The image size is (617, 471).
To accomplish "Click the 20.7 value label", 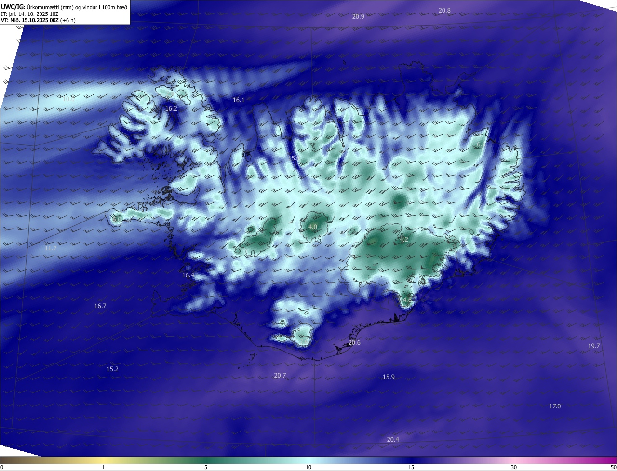I will coord(280,375).
